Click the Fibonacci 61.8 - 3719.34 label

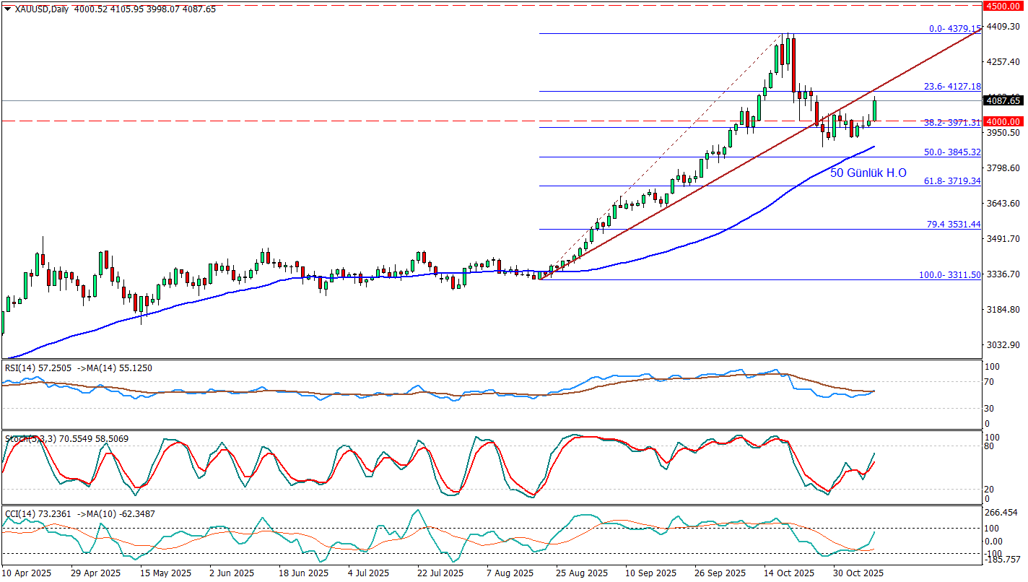click(951, 181)
